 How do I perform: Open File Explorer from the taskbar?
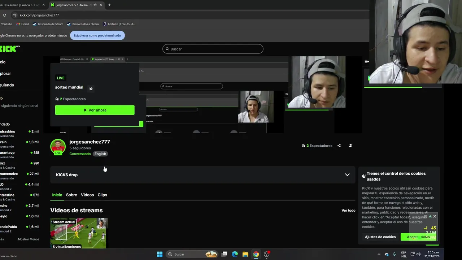tap(245, 254)
